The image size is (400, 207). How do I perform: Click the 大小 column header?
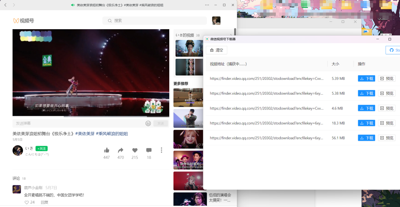[x=335, y=64]
